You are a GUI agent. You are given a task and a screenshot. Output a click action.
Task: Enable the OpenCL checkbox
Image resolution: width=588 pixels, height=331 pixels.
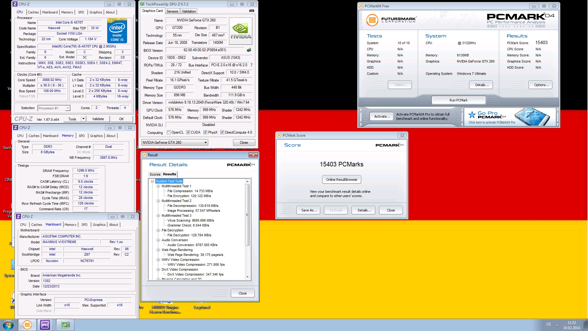click(169, 132)
